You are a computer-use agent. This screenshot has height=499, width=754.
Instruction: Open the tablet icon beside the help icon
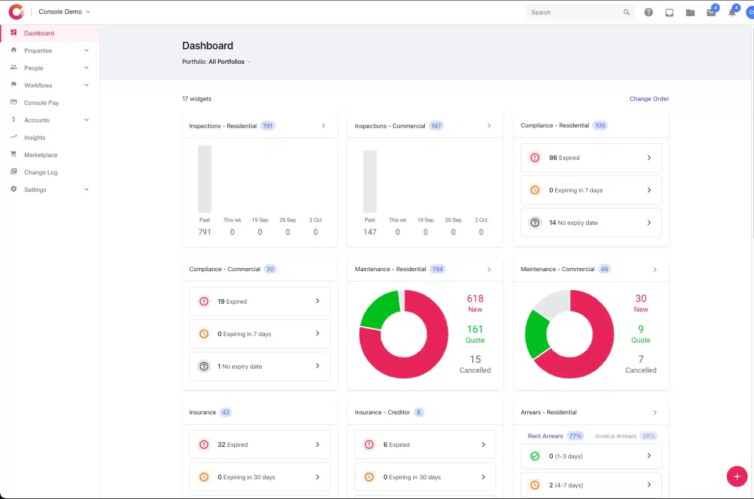[669, 12]
